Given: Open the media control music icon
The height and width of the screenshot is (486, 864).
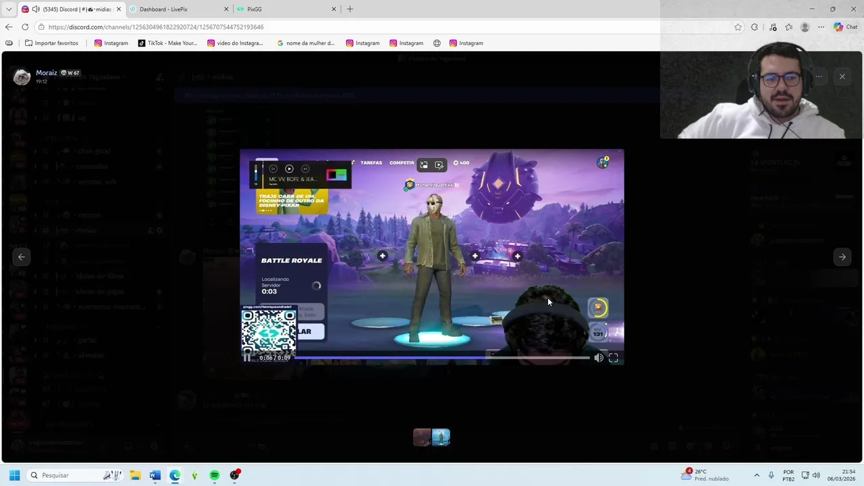Looking at the screenshot, I should pos(773,27).
